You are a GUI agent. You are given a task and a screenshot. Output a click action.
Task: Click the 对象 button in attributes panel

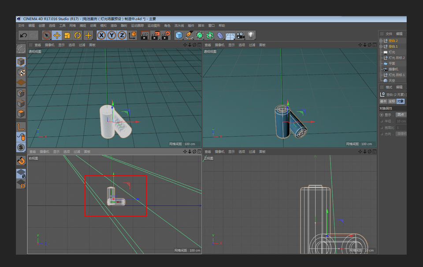pos(401,101)
